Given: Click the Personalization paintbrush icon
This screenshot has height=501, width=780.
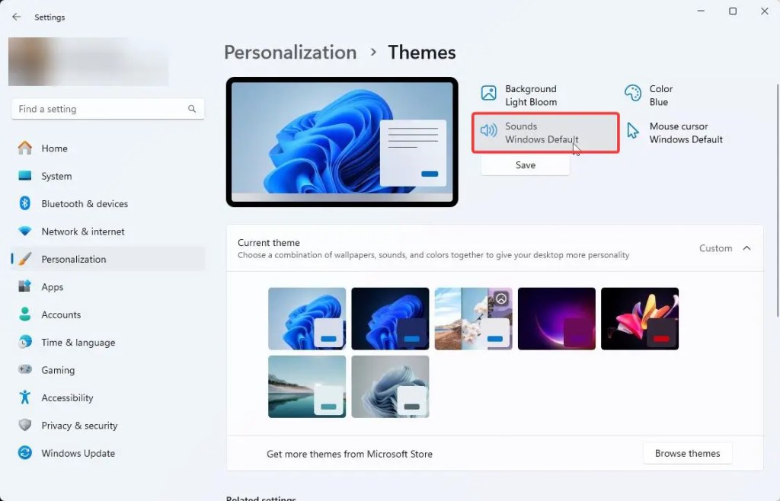Looking at the screenshot, I should (x=25, y=259).
